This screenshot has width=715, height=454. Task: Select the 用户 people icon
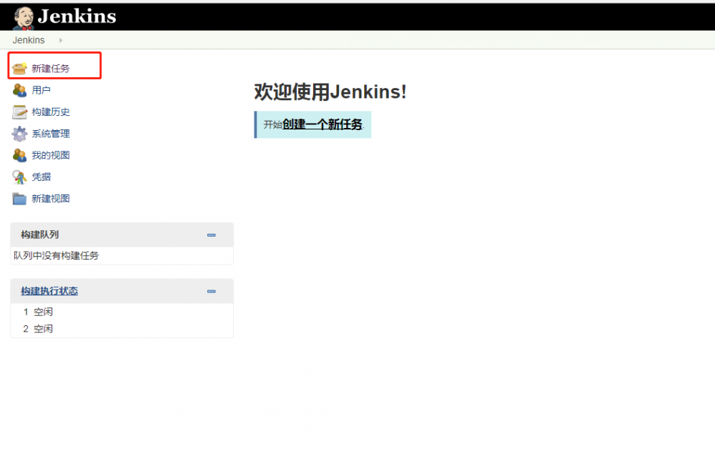point(19,90)
